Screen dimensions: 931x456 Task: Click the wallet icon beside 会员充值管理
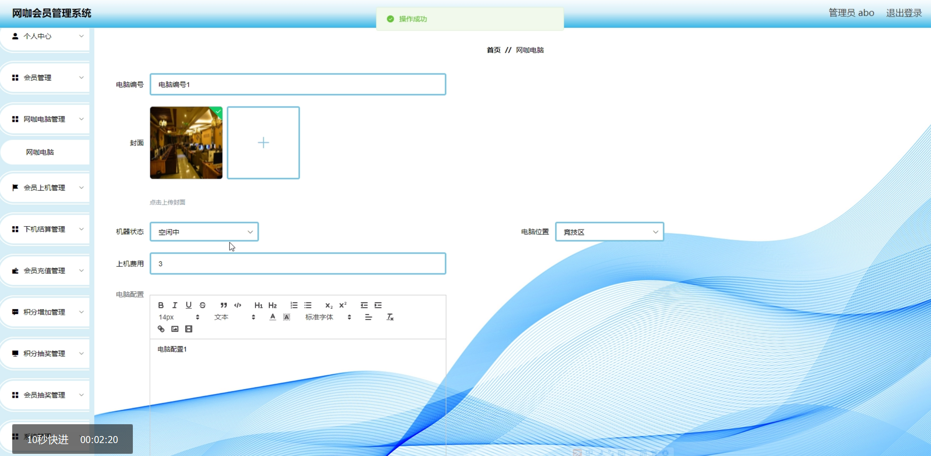pyautogui.click(x=15, y=271)
